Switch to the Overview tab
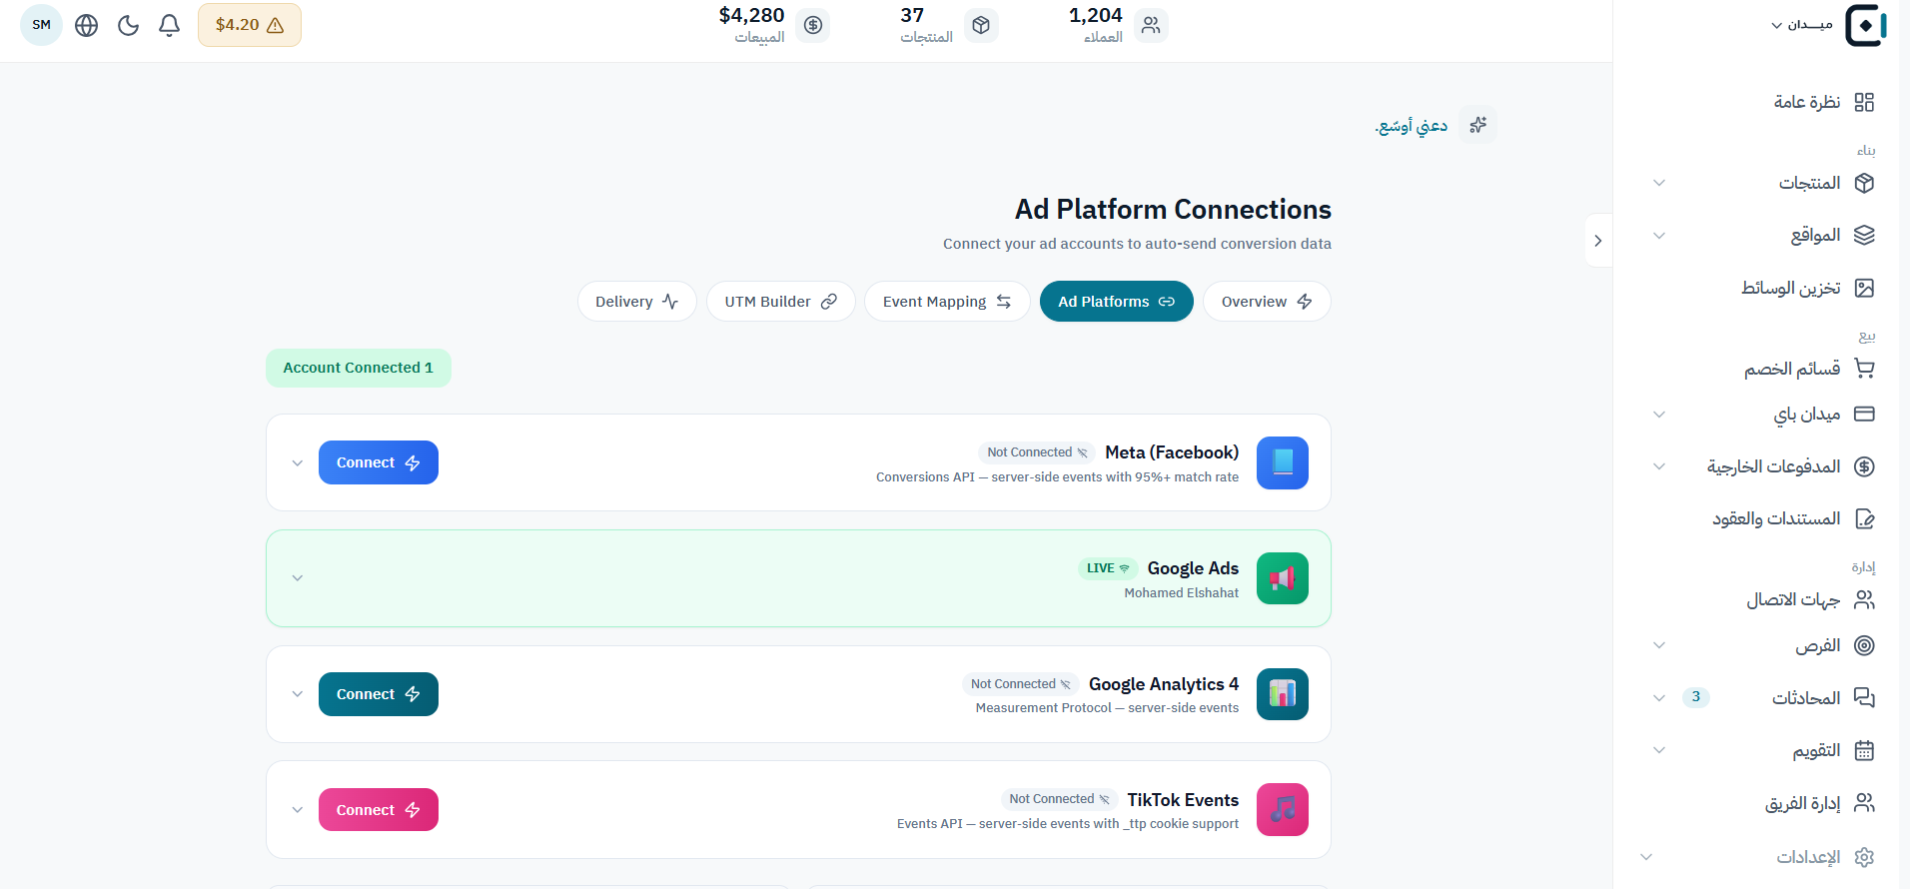This screenshot has height=889, width=1910. coord(1267,302)
